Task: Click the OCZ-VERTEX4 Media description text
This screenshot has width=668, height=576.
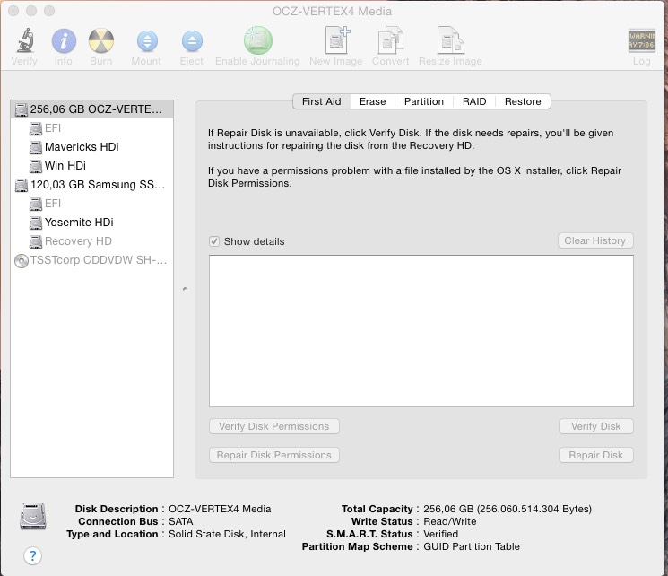Action: 220,509
